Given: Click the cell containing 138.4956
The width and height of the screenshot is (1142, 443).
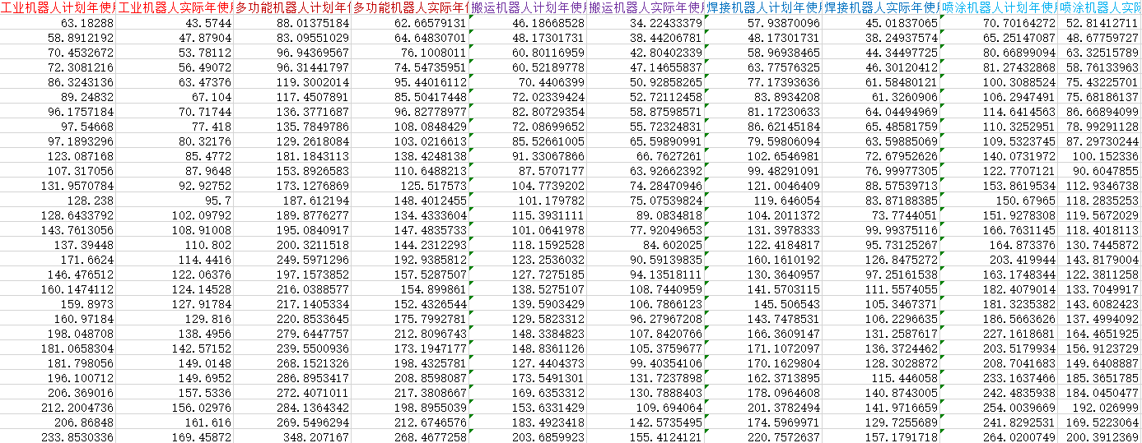Looking at the screenshot, I should [175, 333].
